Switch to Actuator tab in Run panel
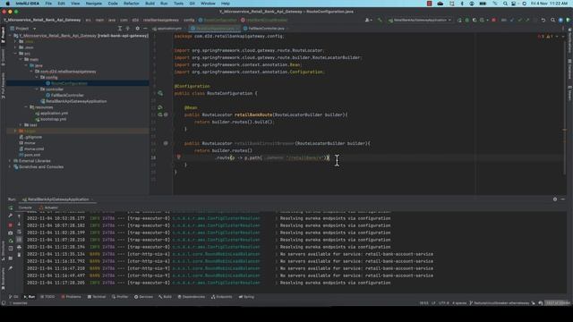Image resolution: width=573 pixels, height=322 pixels. (49, 208)
